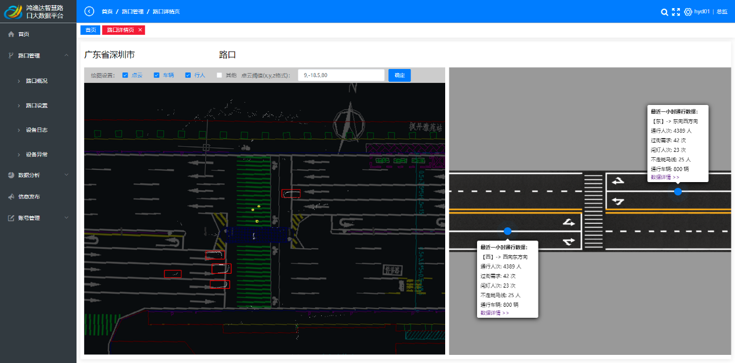Enable the 其他 checkbox

pos(219,75)
